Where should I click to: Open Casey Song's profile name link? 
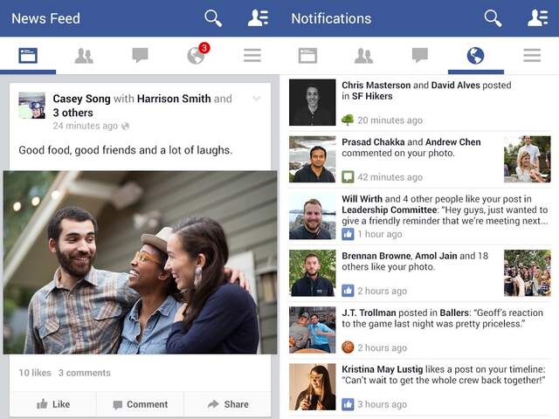click(81, 99)
